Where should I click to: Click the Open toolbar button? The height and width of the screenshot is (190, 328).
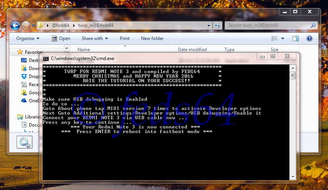coord(61,38)
